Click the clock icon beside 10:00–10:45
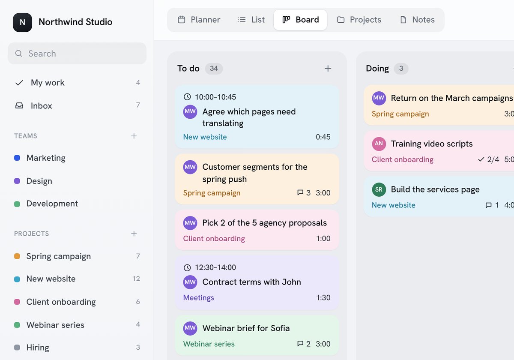This screenshot has width=514, height=360. point(187,97)
